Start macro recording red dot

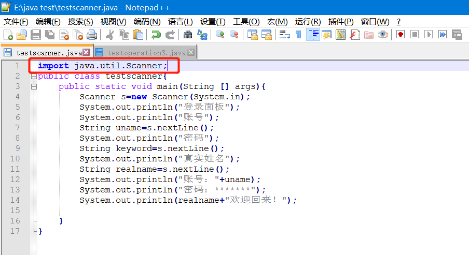(x=401, y=35)
